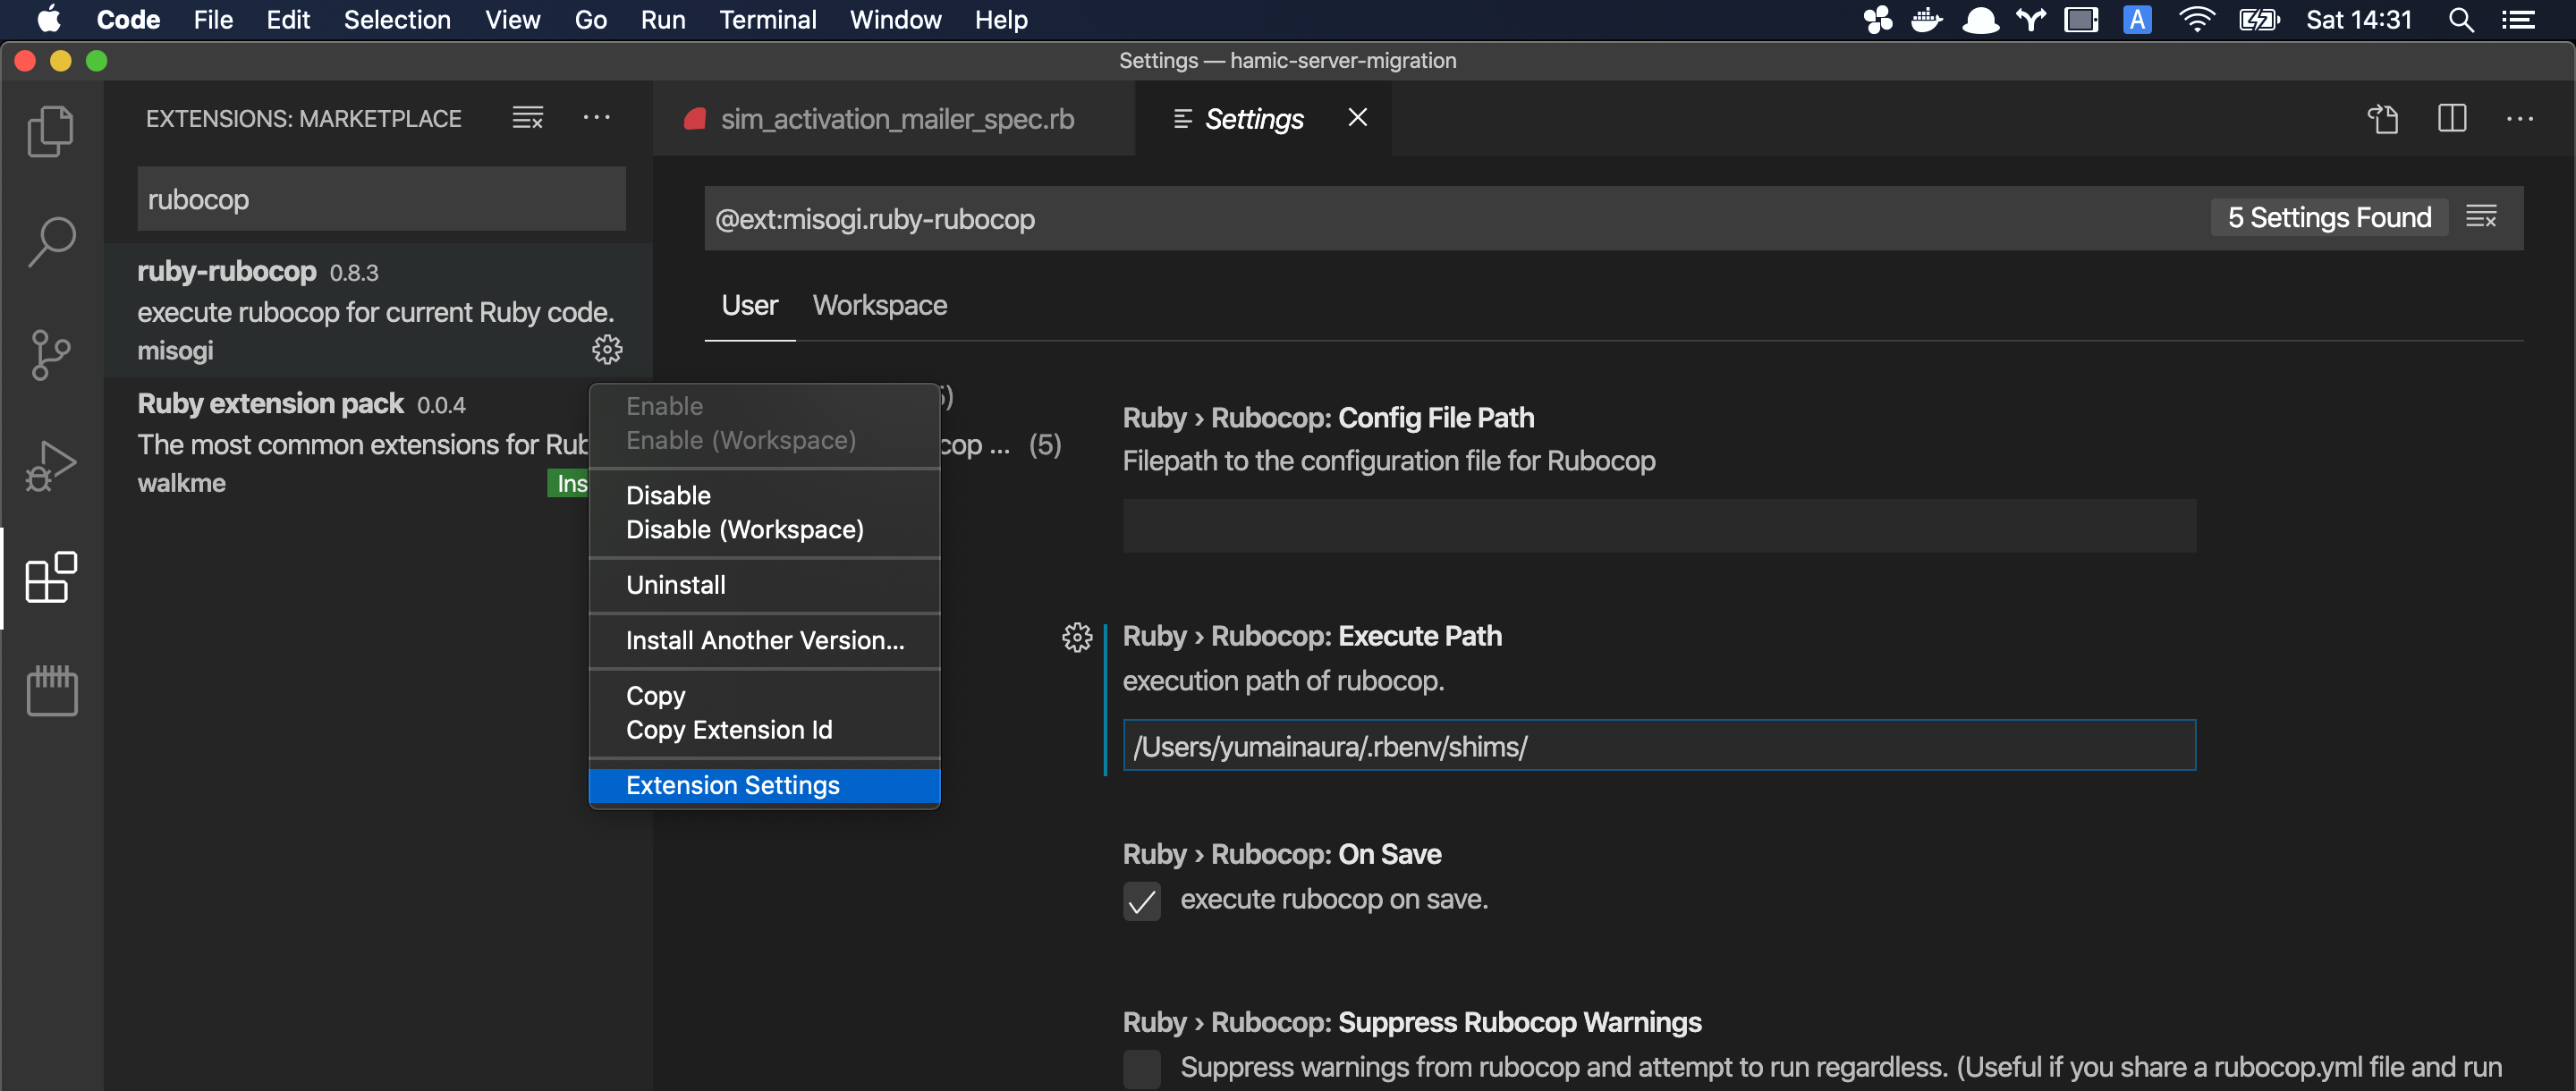Screen dimensions: 2576x1091
Task: Open Notification Center list icon
Action: pyautogui.click(x=2518, y=20)
